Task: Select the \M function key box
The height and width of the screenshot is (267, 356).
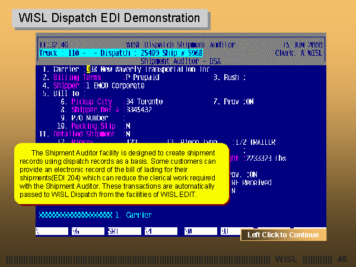Action: point(161,231)
